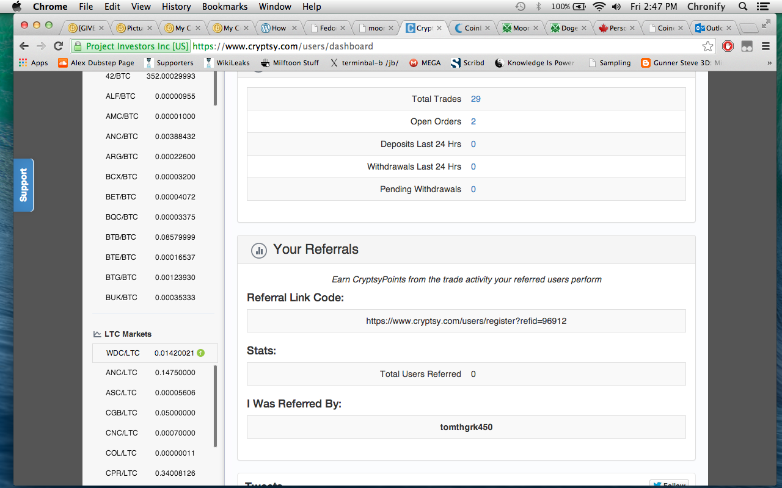Switch to the GIVE browser tab
This screenshot has width=782, height=488.
click(x=86, y=28)
